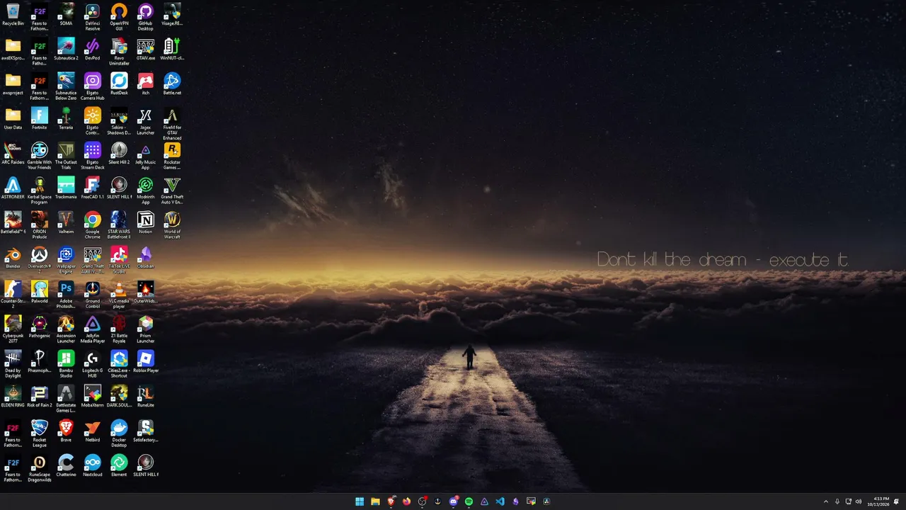The width and height of the screenshot is (906, 510).
Task: Select the Revo Uninstaller shortcut
Action: pyautogui.click(x=119, y=52)
